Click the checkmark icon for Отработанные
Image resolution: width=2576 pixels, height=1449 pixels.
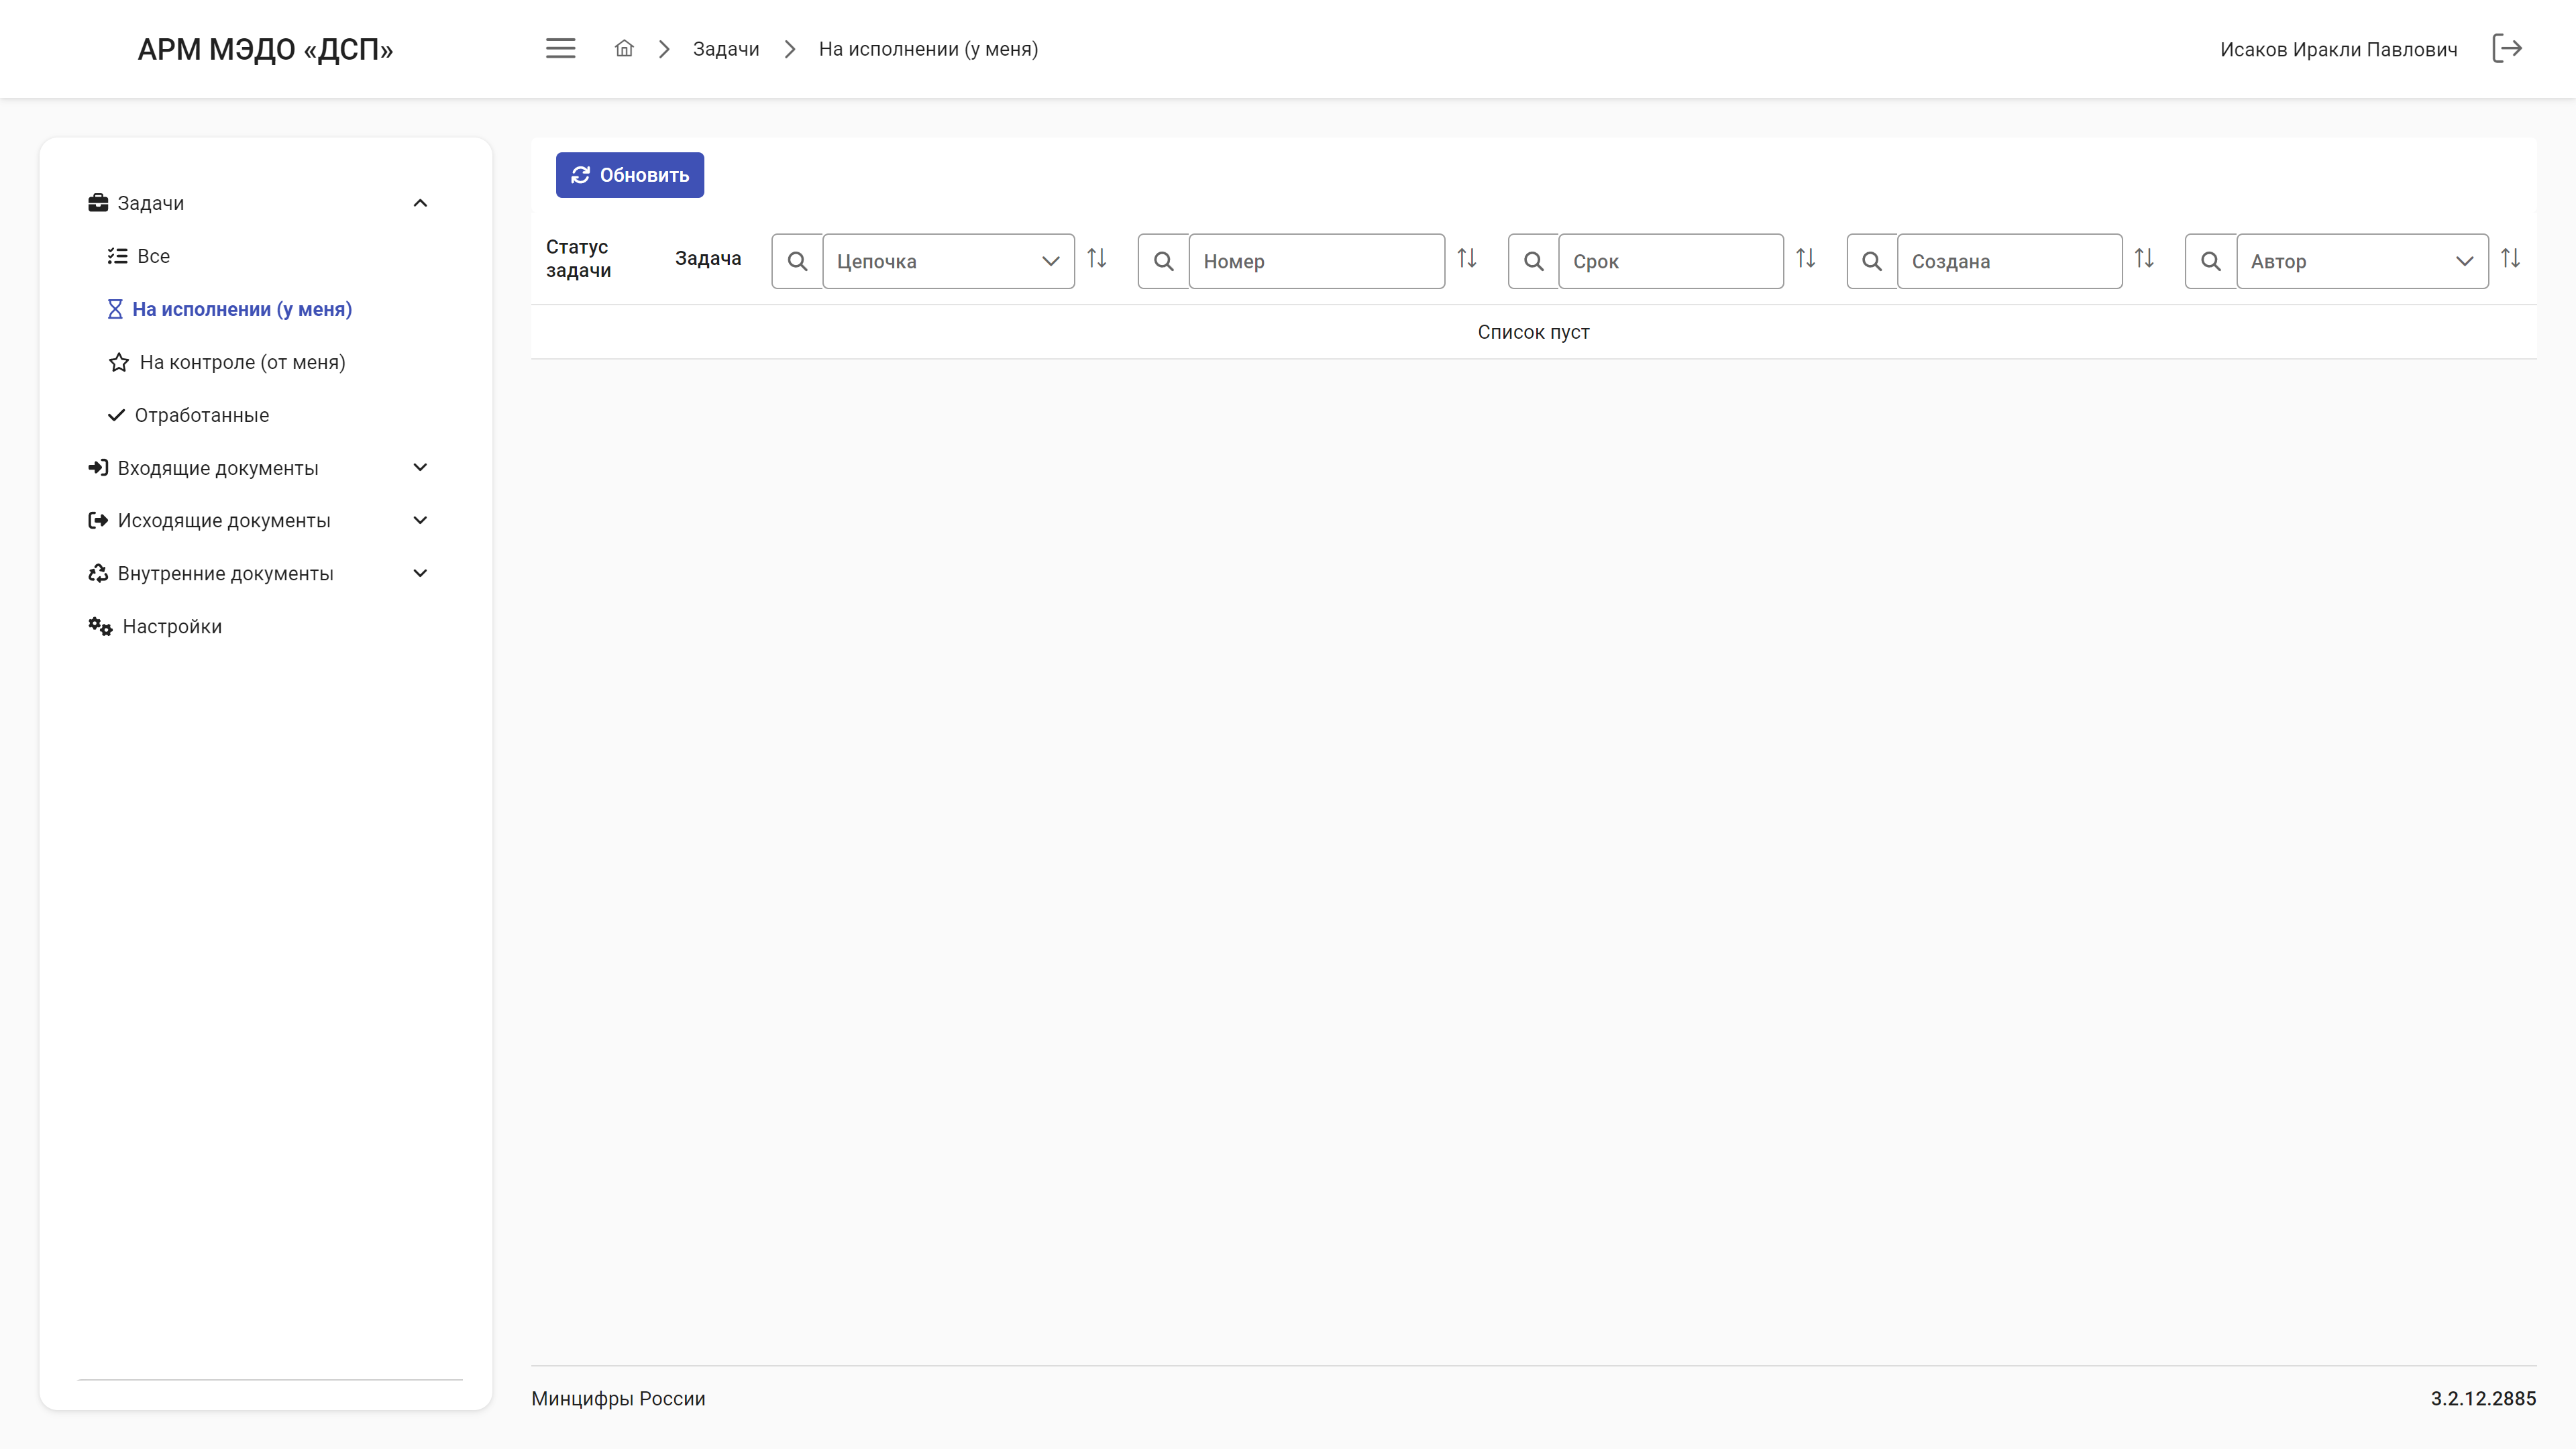[116, 415]
